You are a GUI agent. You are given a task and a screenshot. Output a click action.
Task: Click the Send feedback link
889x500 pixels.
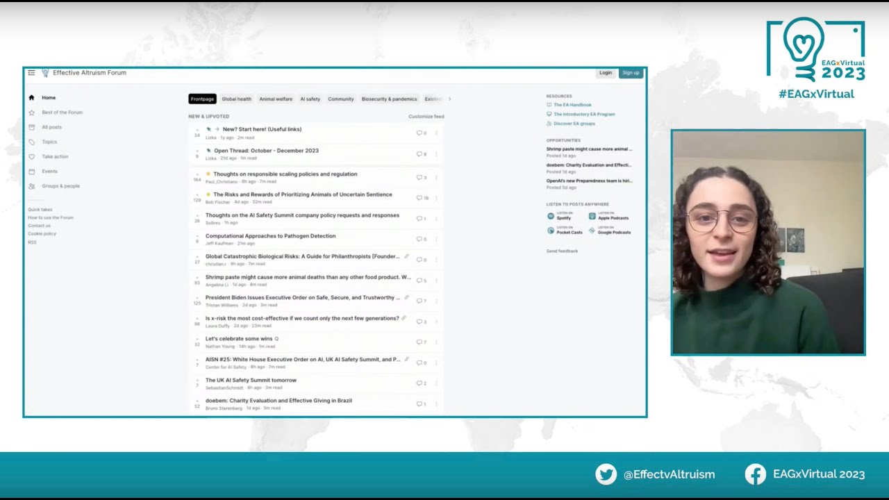coord(562,251)
